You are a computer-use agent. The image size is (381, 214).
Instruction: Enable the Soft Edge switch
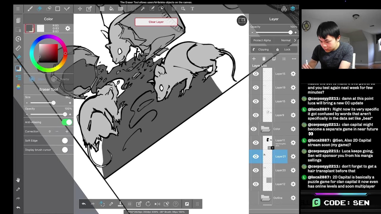[x=65, y=141]
